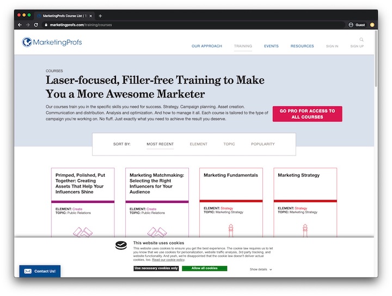This screenshot has width=392, height=296.
Task: Sort courses by Topic
Action: (x=229, y=144)
